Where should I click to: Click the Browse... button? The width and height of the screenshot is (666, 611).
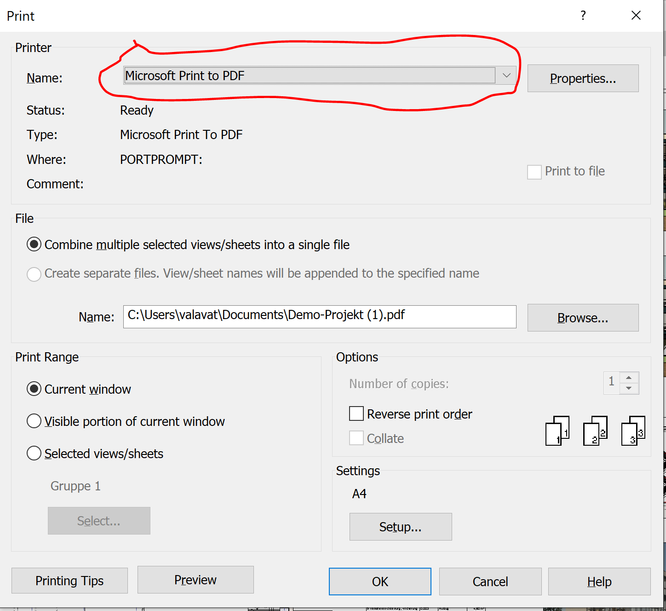coord(582,317)
